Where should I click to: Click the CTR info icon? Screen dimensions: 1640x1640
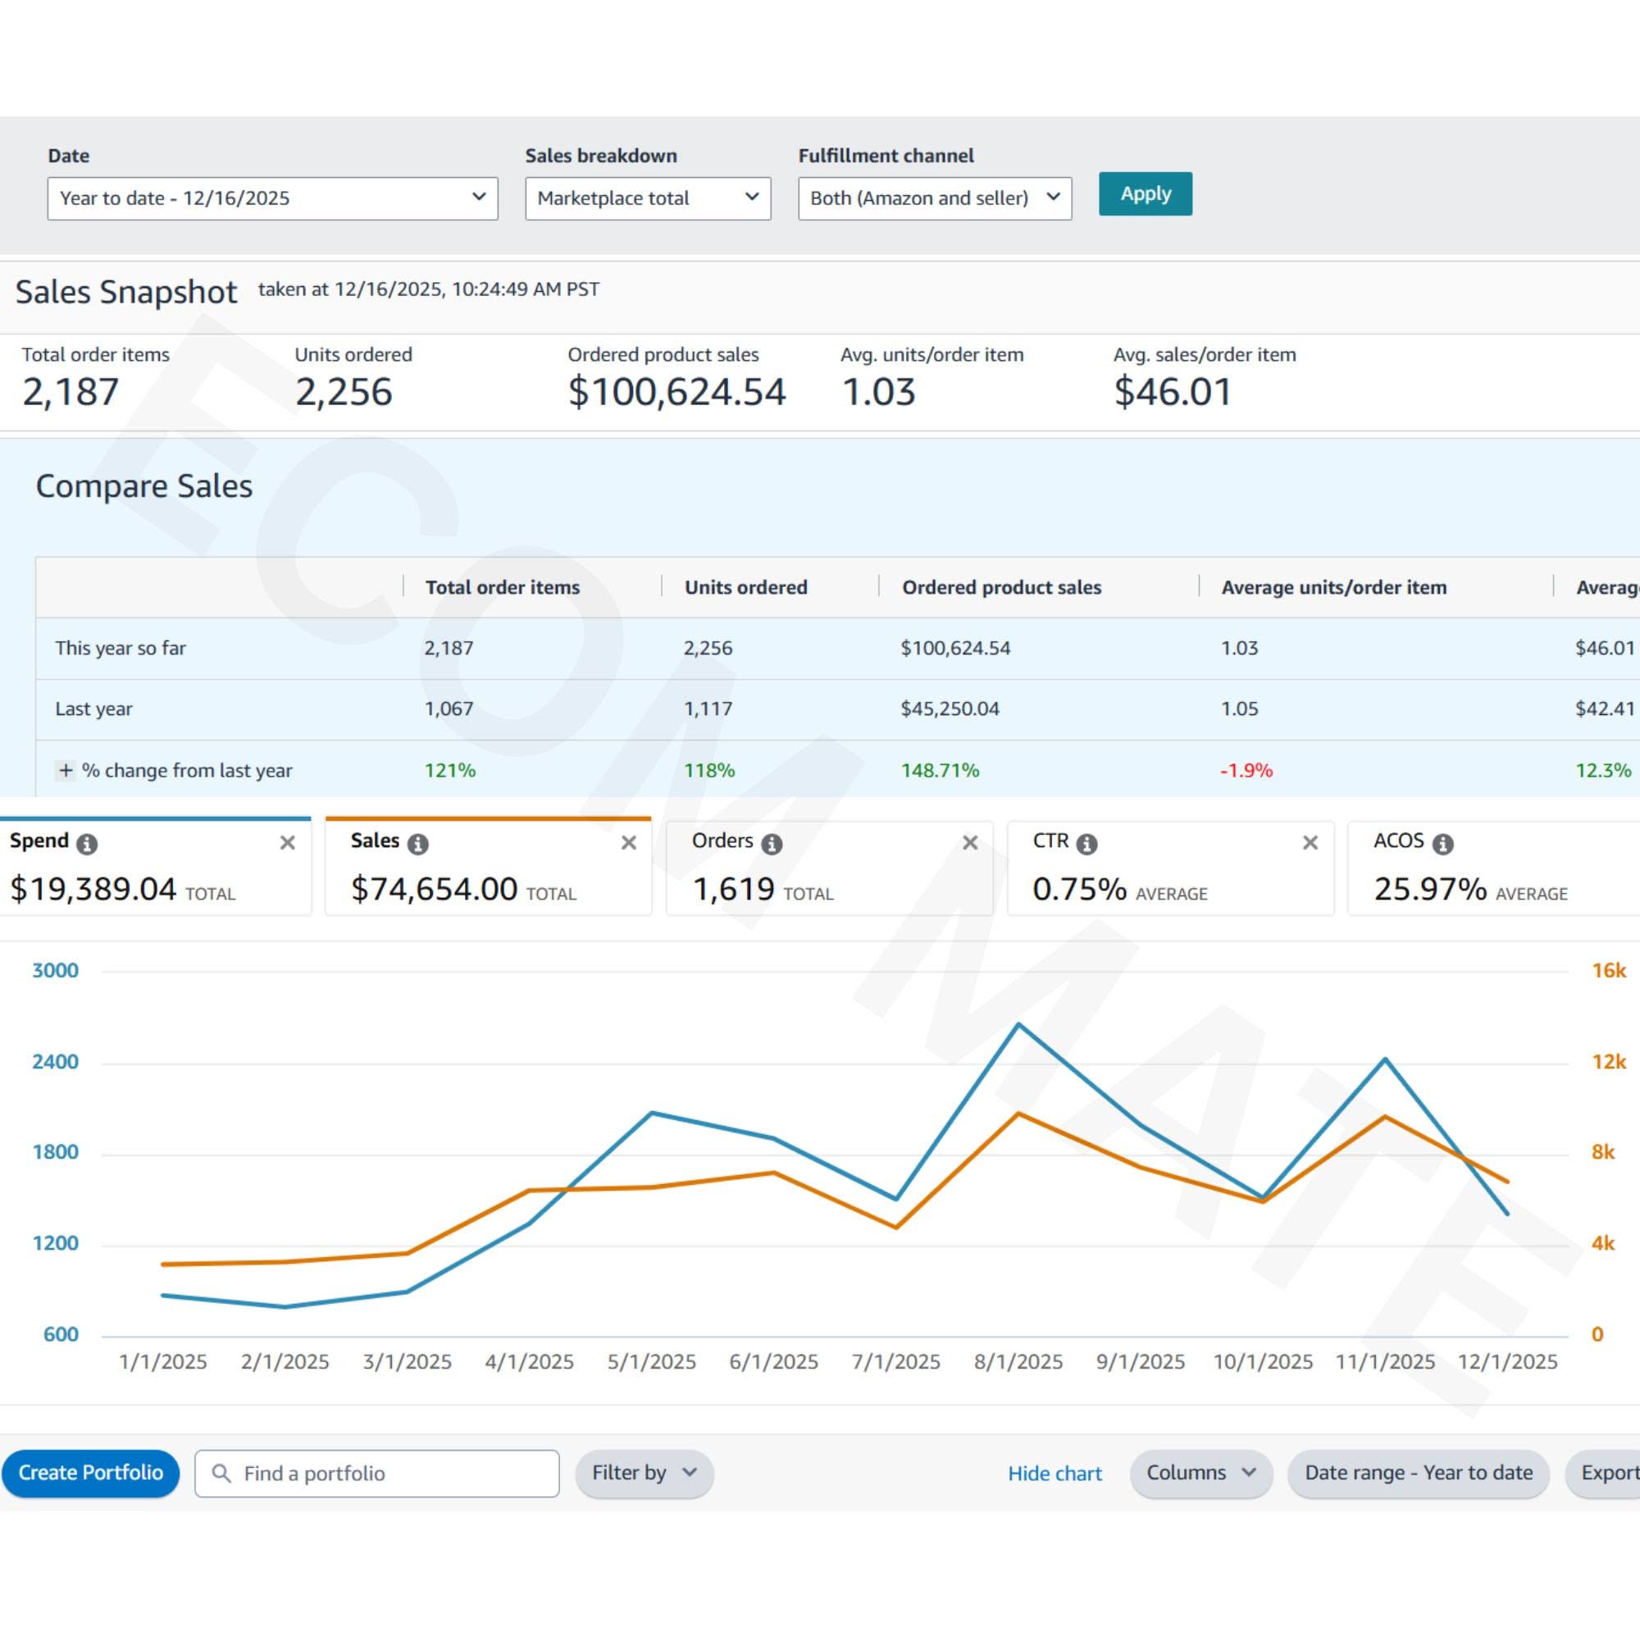1086,843
